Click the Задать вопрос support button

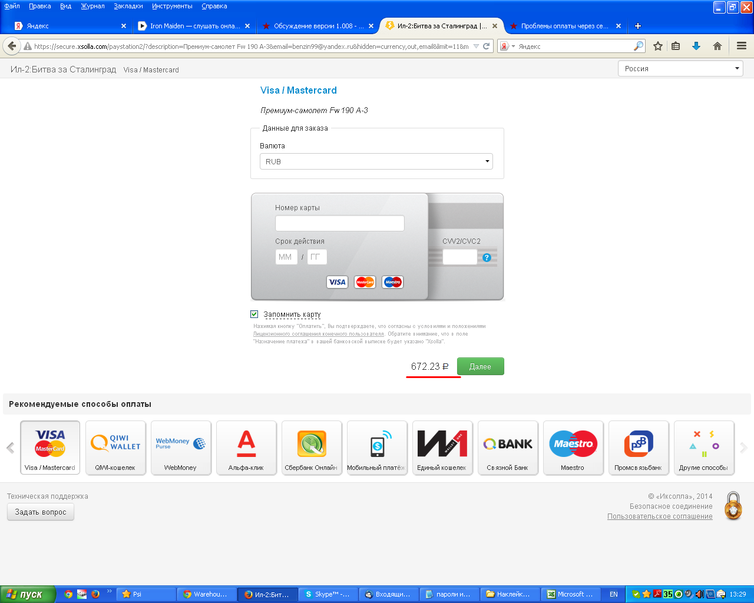pos(41,512)
